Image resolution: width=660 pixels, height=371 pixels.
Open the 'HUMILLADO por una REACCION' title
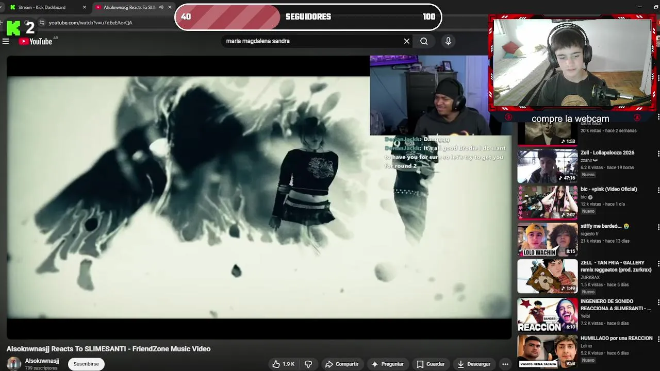coord(617,338)
